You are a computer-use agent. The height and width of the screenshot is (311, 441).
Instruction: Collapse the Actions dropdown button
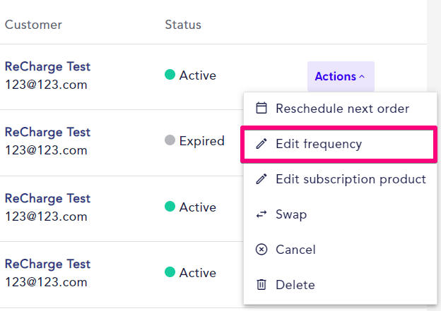(x=341, y=76)
